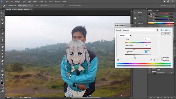Click the Saturation slider handle
176x99 pixels.
(x=134, y=49)
